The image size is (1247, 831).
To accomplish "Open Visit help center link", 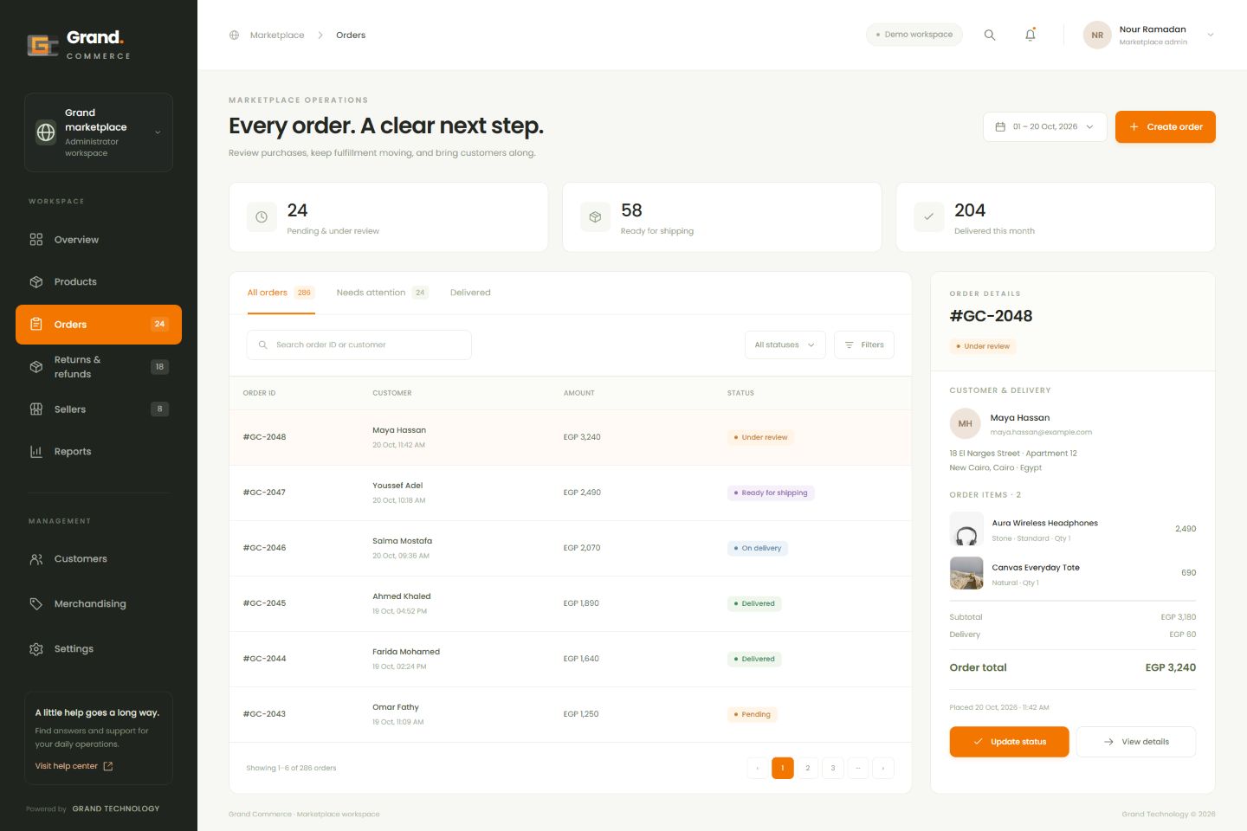I will (74, 766).
